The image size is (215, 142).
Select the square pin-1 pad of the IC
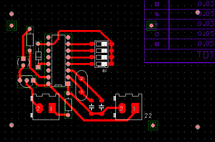coord(68,84)
